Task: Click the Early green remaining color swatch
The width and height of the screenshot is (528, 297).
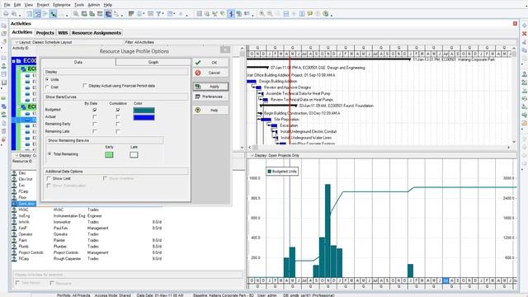Action: tap(109, 154)
